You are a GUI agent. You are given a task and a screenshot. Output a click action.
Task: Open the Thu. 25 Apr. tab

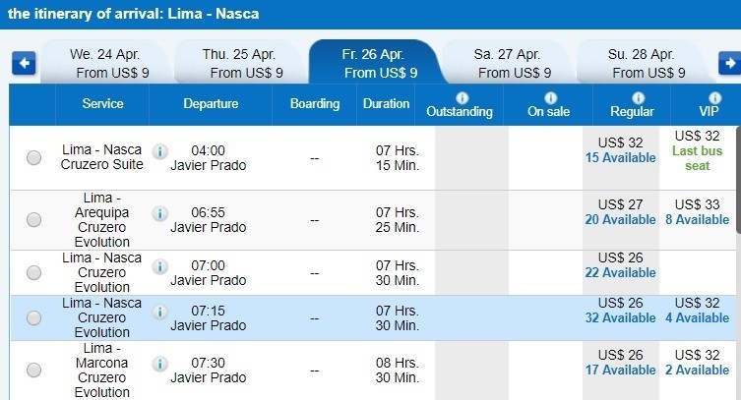246,63
